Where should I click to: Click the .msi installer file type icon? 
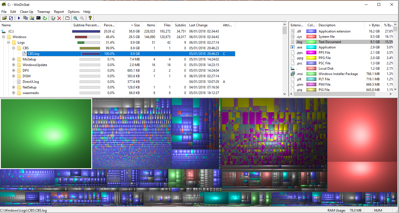(293, 74)
